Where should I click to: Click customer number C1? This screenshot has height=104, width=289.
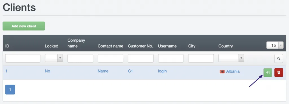pos(130,71)
